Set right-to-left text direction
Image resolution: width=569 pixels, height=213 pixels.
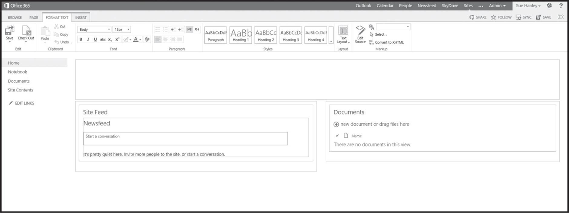tap(197, 29)
